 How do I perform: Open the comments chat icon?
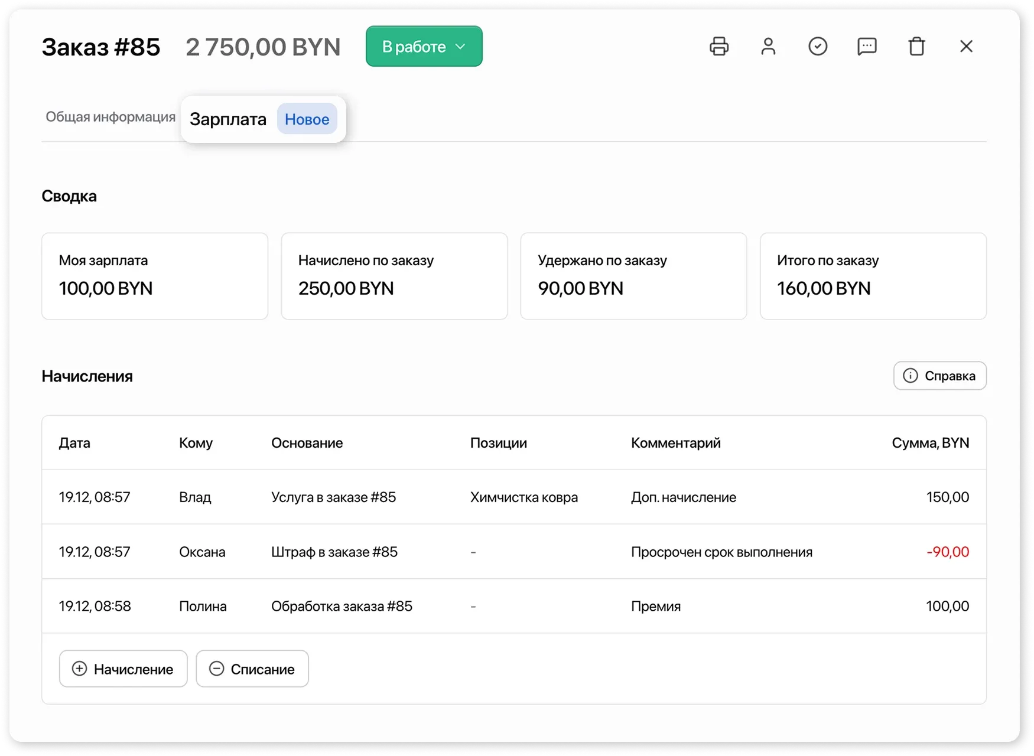point(867,46)
